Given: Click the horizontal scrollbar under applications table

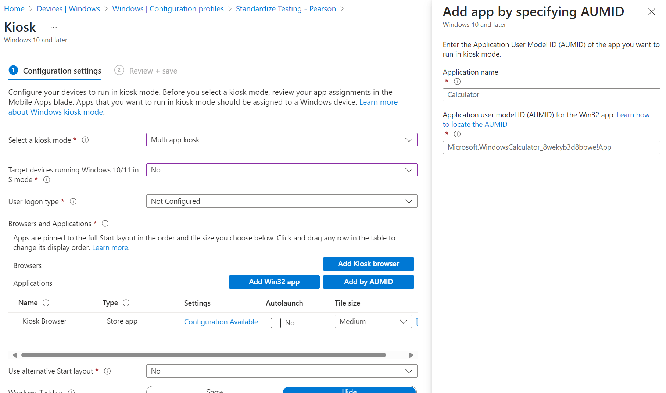Looking at the screenshot, I should click(203, 355).
